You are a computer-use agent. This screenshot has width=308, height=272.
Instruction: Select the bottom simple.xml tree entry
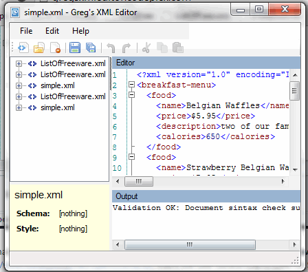(58, 107)
